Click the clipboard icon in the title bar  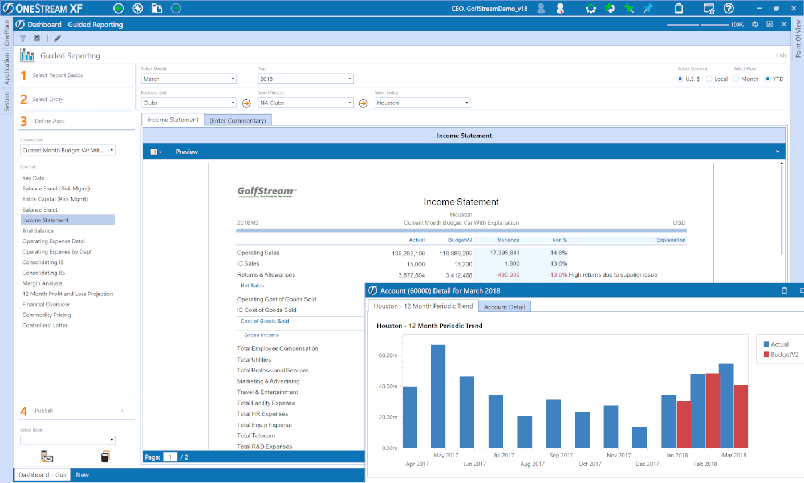coord(679,9)
